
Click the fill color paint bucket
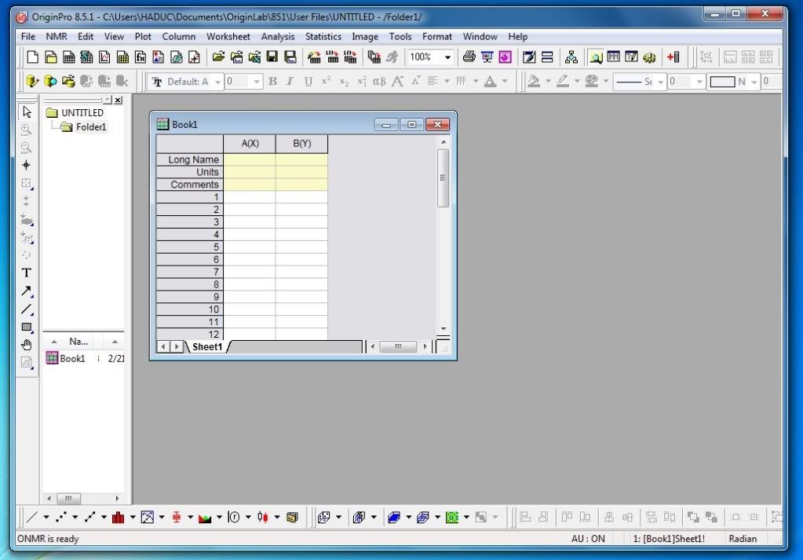click(x=534, y=81)
